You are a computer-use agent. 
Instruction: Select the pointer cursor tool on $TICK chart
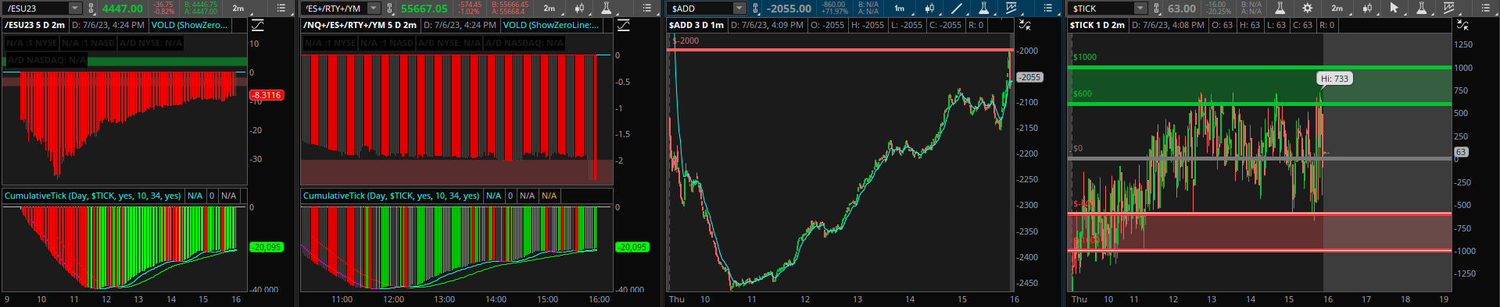pos(1394,9)
